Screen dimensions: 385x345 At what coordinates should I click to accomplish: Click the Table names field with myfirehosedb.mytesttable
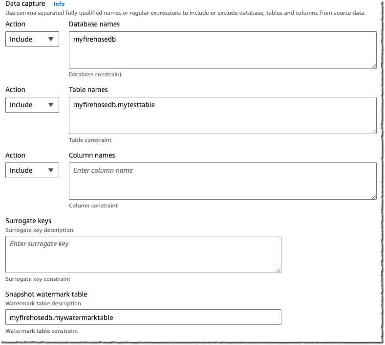pyautogui.click(x=223, y=115)
